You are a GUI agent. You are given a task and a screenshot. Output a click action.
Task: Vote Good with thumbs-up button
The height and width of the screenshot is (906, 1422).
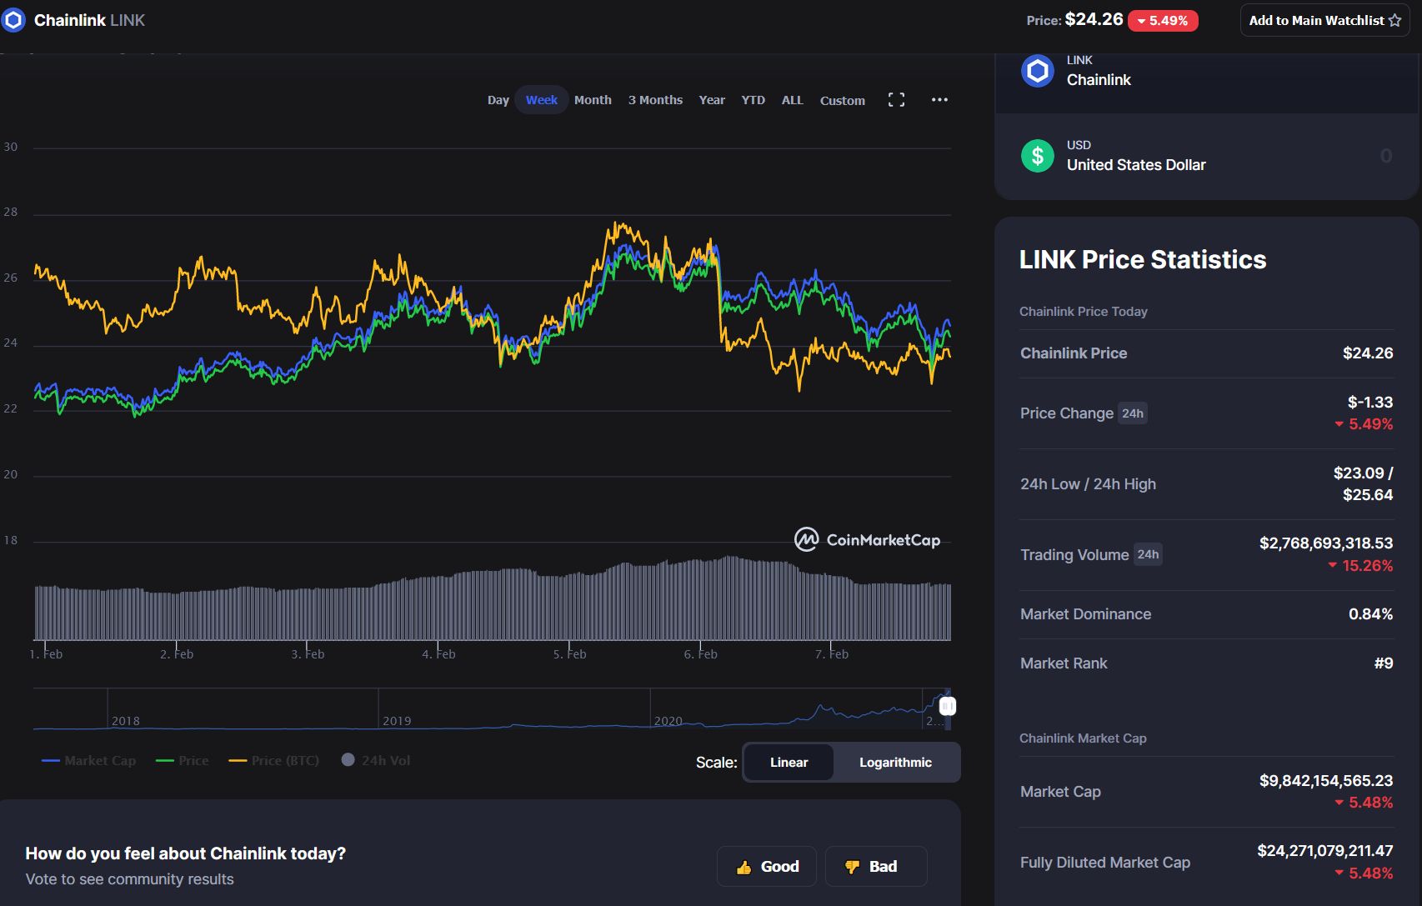(766, 867)
